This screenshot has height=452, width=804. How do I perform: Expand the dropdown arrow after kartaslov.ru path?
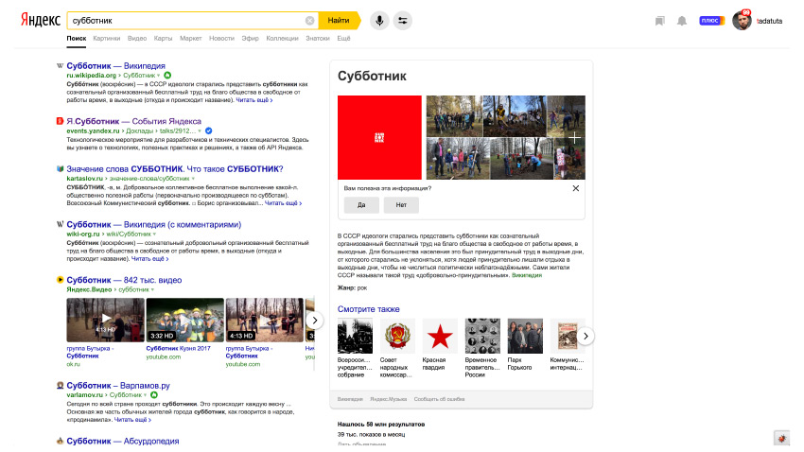pyautogui.click(x=193, y=179)
